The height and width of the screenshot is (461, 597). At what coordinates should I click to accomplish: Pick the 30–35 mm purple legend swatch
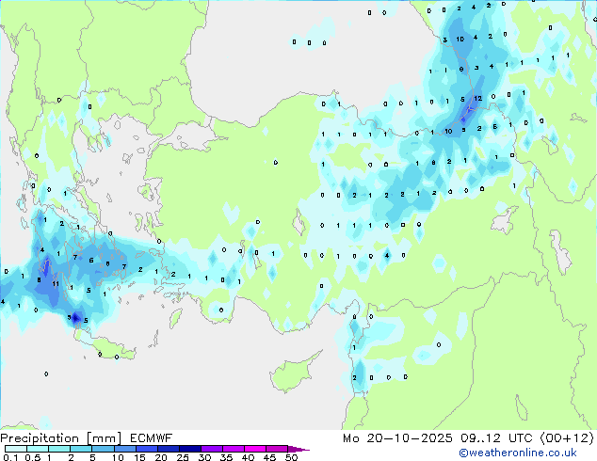pos(211,449)
